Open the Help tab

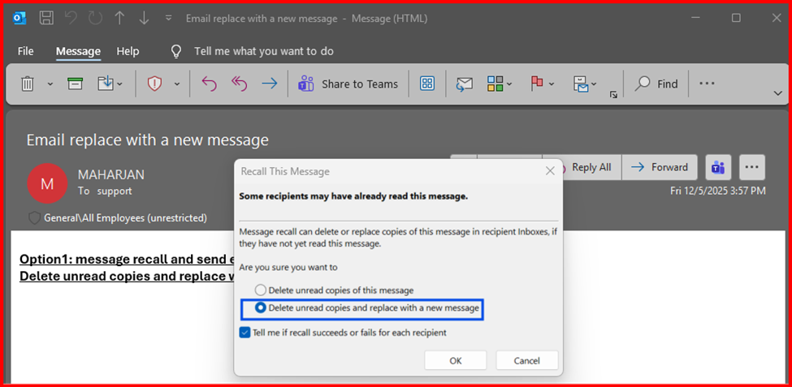[128, 51]
